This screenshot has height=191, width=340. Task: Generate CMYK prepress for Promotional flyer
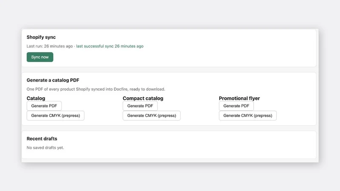click(x=248, y=115)
